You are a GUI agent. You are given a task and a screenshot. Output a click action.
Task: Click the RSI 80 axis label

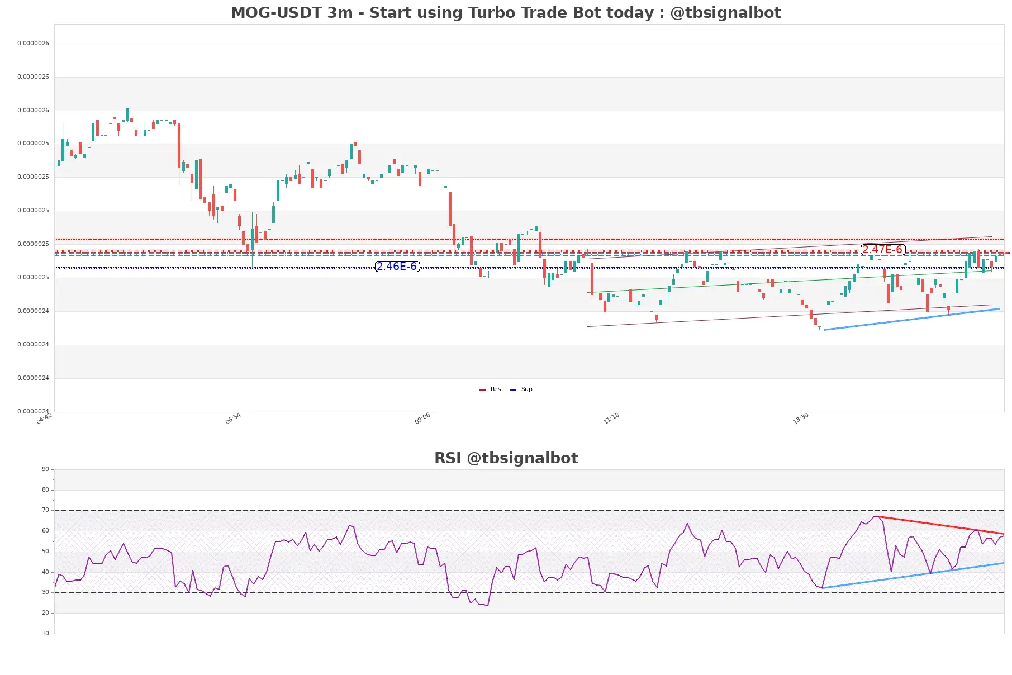click(45, 490)
